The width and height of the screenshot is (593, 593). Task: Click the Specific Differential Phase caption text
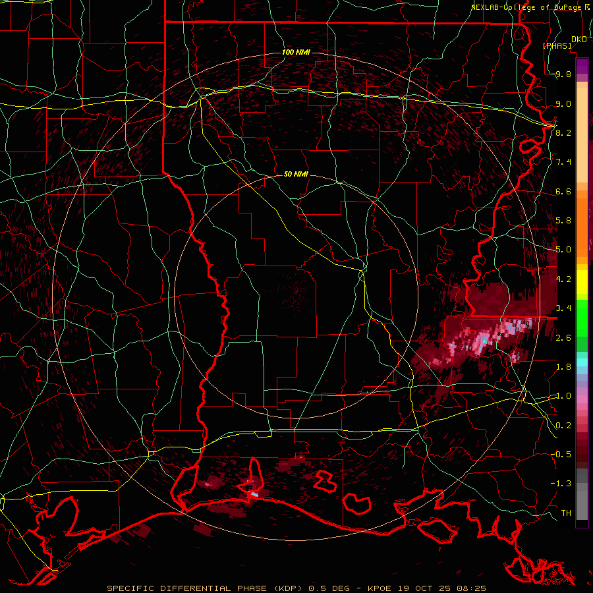[296, 588]
